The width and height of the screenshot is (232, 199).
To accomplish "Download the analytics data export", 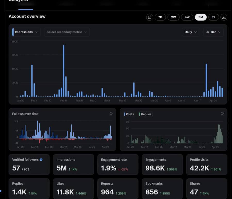I will [x=224, y=17].
